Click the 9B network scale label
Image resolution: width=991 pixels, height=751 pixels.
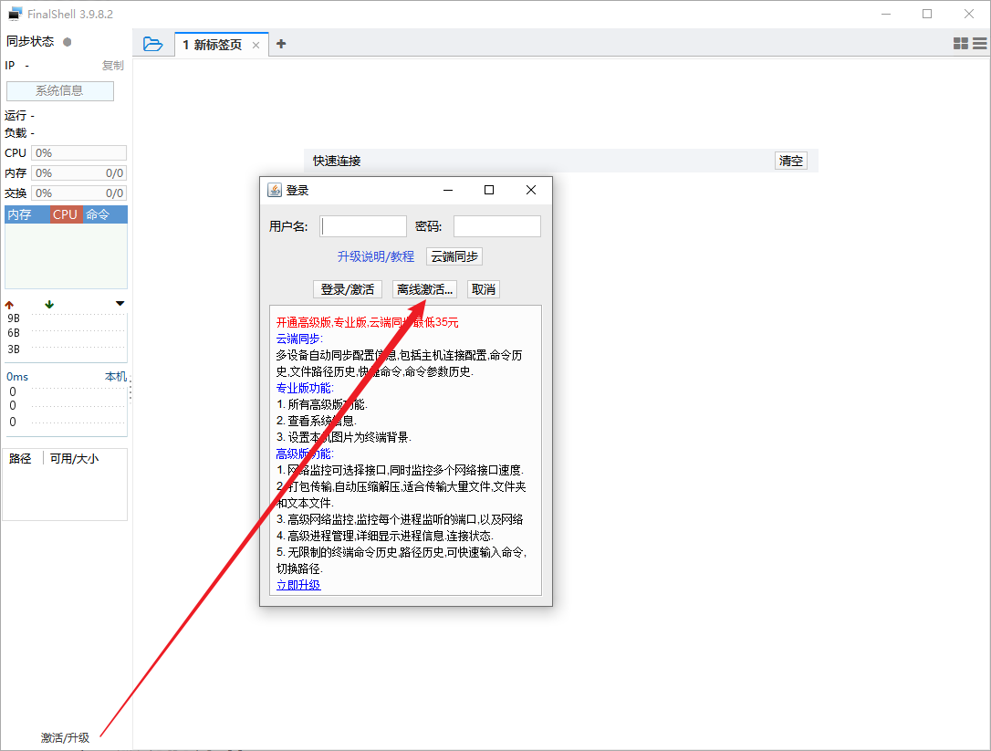(x=14, y=318)
